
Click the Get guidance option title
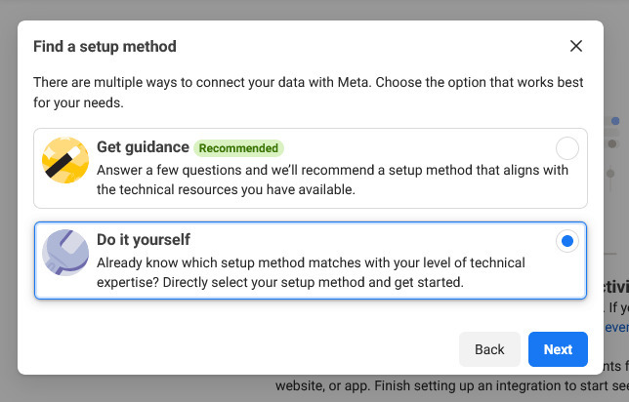tap(143, 147)
